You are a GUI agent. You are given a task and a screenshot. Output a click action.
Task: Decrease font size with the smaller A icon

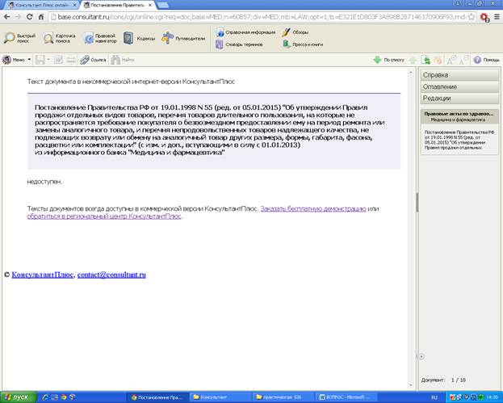point(464,60)
